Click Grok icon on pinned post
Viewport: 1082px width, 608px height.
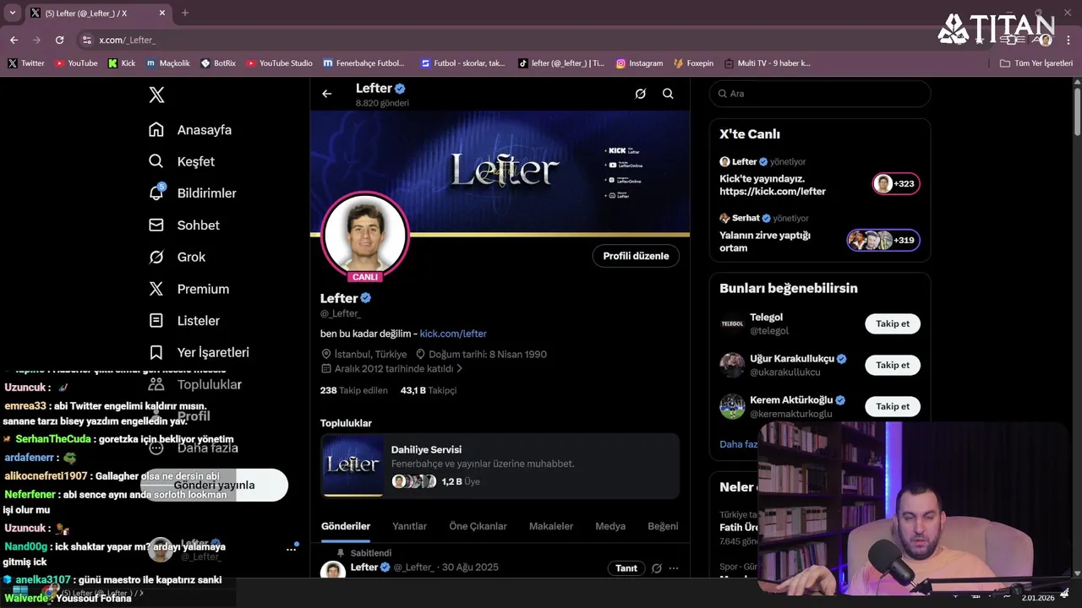coord(657,568)
